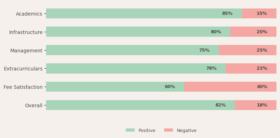This screenshot has width=280, height=138.
Task: Click the Fee Satisfaction axis label
Action: click(23, 87)
